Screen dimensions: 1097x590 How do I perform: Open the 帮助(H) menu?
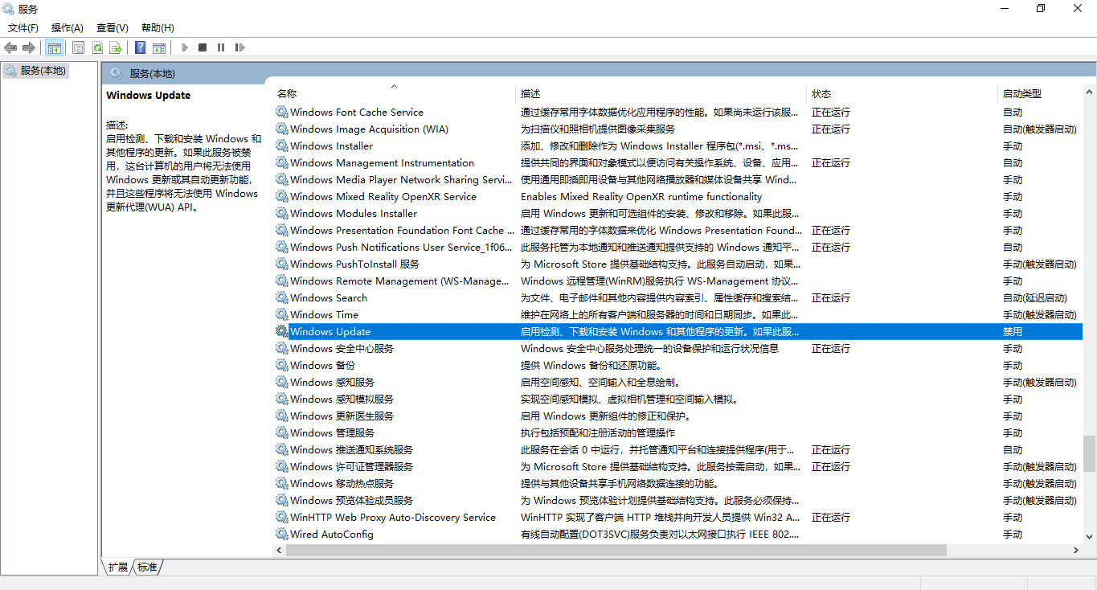pos(158,27)
